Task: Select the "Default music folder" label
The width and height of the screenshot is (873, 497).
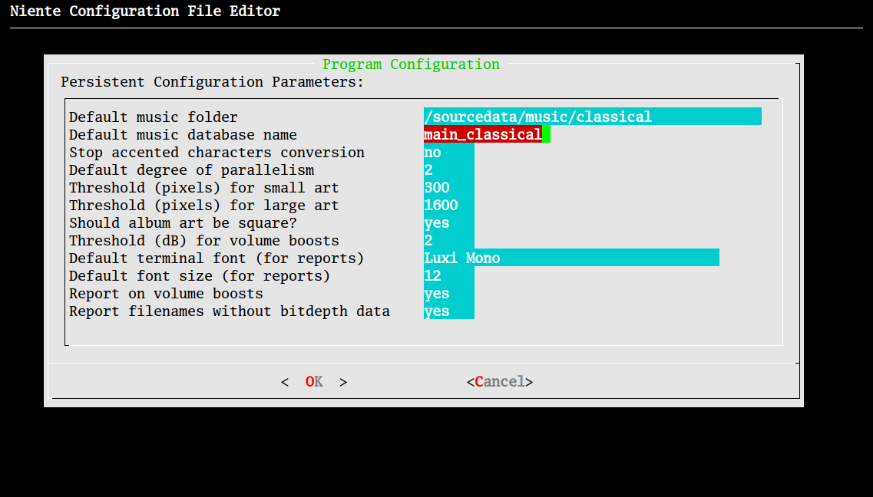Action: 154,117
